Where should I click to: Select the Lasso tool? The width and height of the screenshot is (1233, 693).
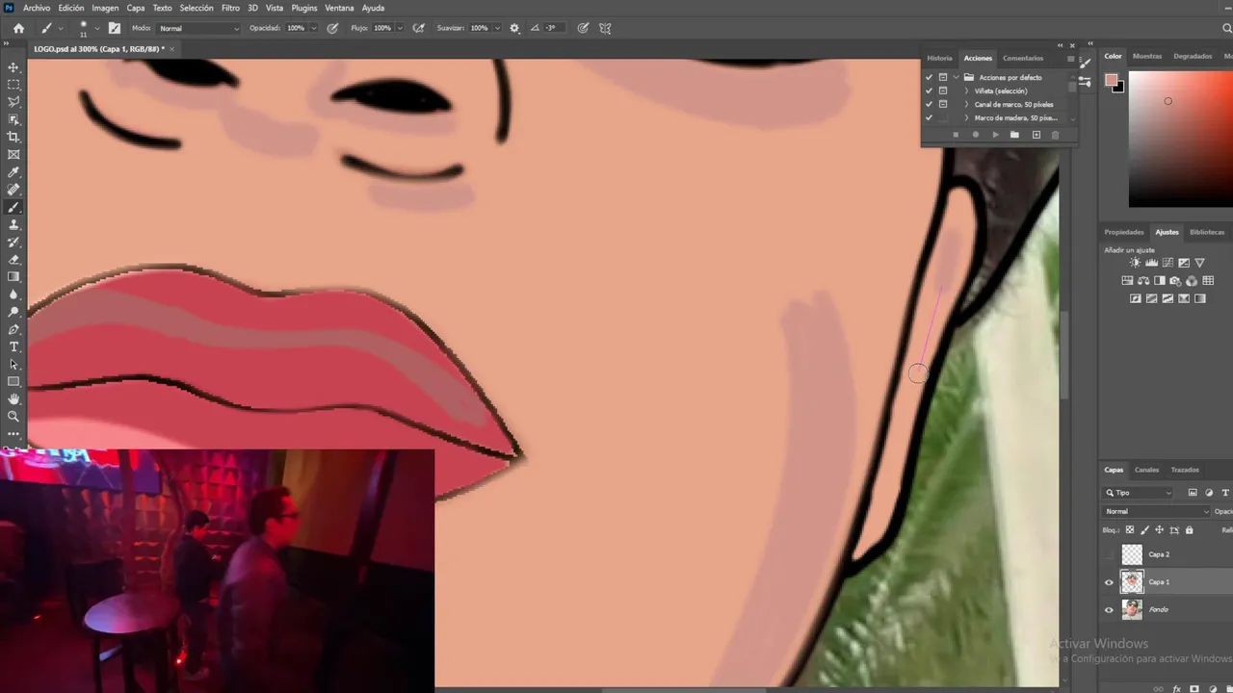pos(13,102)
